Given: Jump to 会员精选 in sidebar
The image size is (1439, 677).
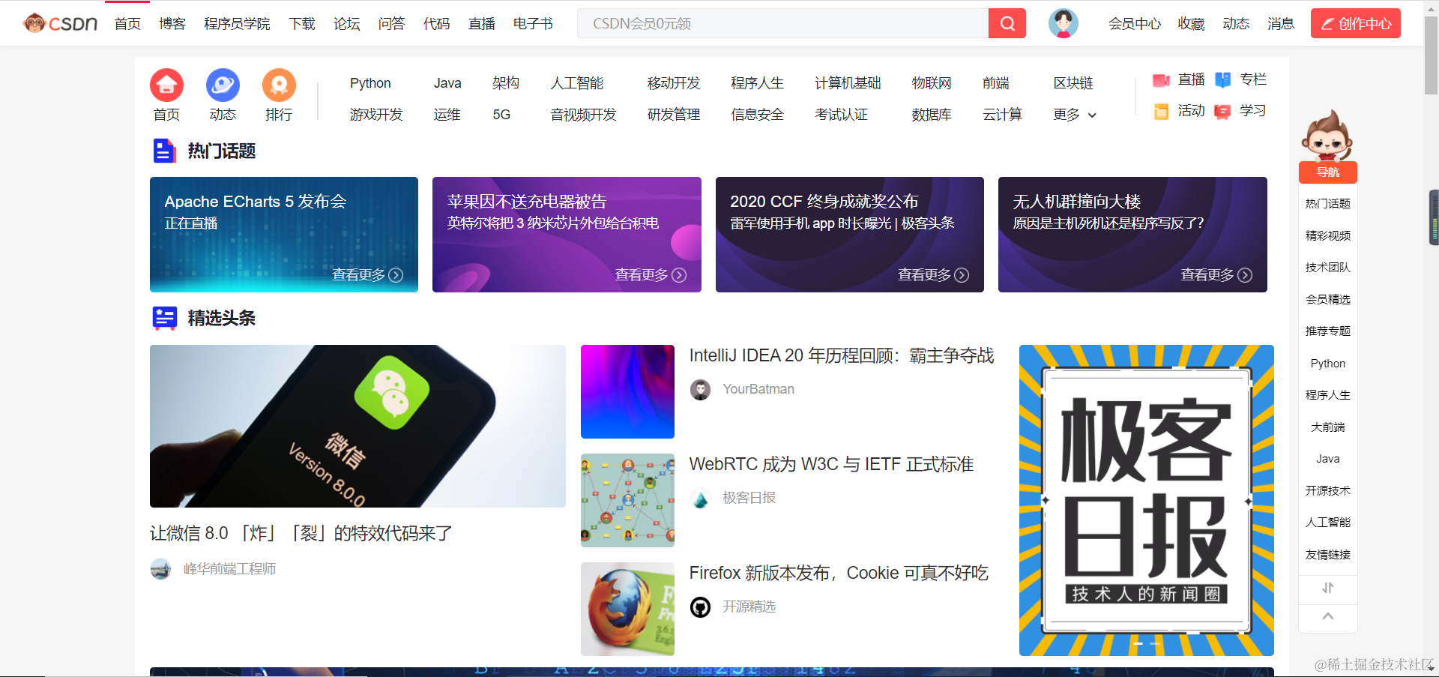Looking at the screenshot, I should point(1327,299).
